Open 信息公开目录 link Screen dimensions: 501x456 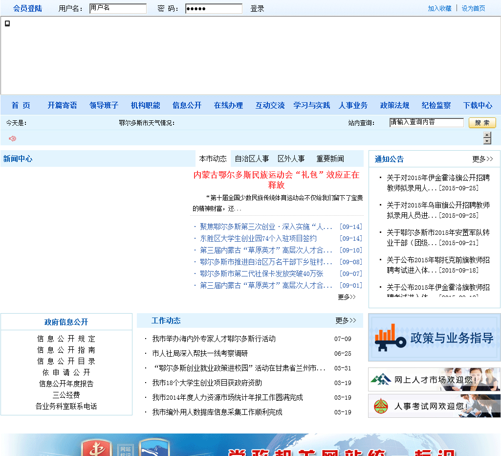[x=66, y=361]
